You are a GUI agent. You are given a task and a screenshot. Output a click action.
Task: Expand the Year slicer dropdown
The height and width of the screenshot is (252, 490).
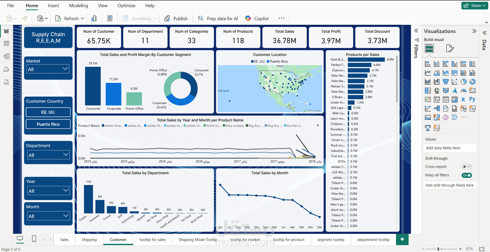48,191
